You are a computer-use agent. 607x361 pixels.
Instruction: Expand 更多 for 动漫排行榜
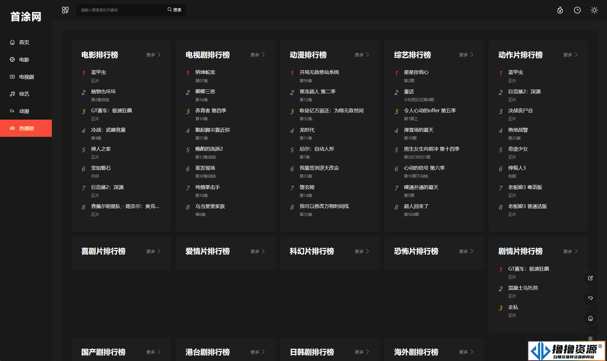[x=362, y=55]
